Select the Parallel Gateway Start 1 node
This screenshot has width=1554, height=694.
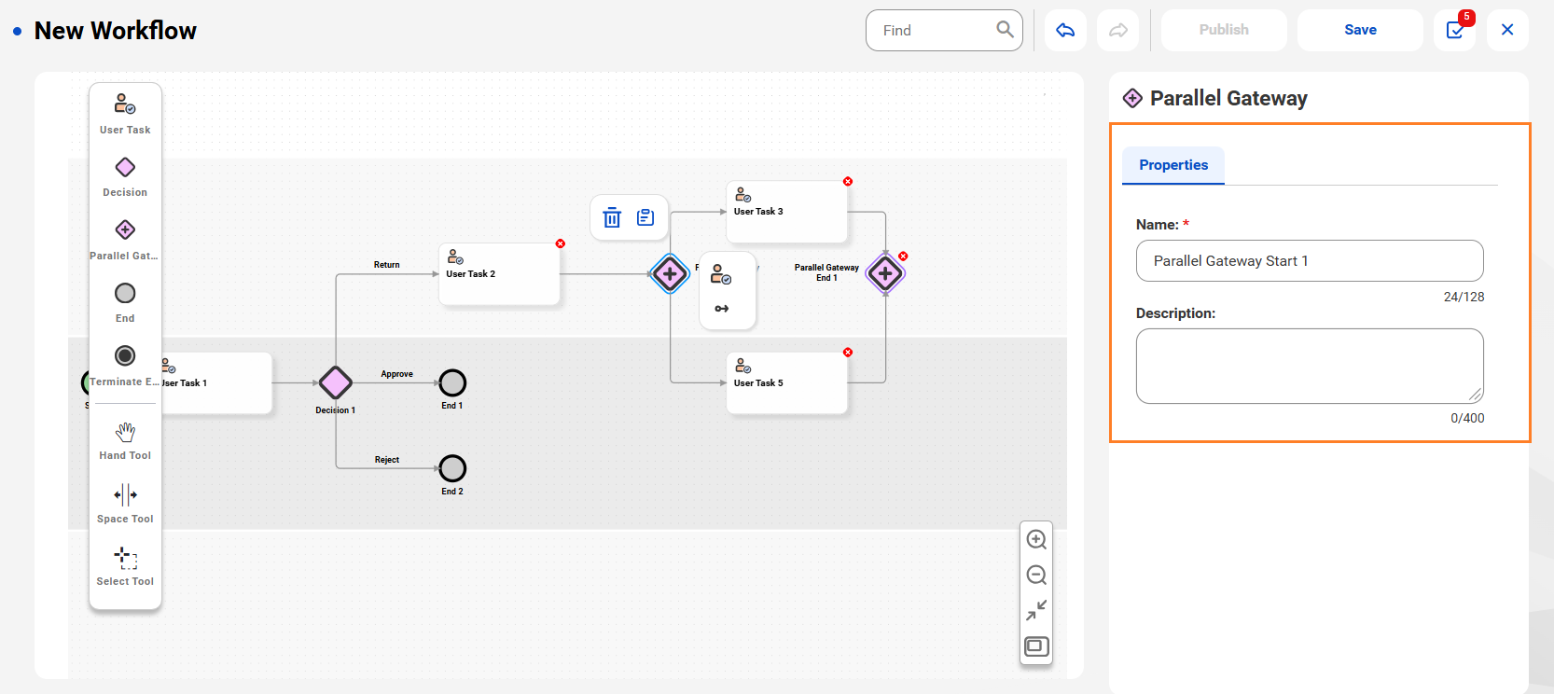(670, 274)
